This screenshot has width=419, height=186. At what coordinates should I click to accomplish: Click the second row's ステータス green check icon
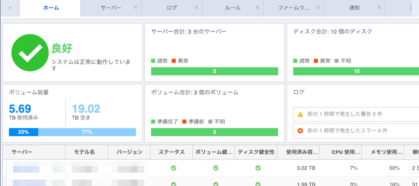pos(173,184)
